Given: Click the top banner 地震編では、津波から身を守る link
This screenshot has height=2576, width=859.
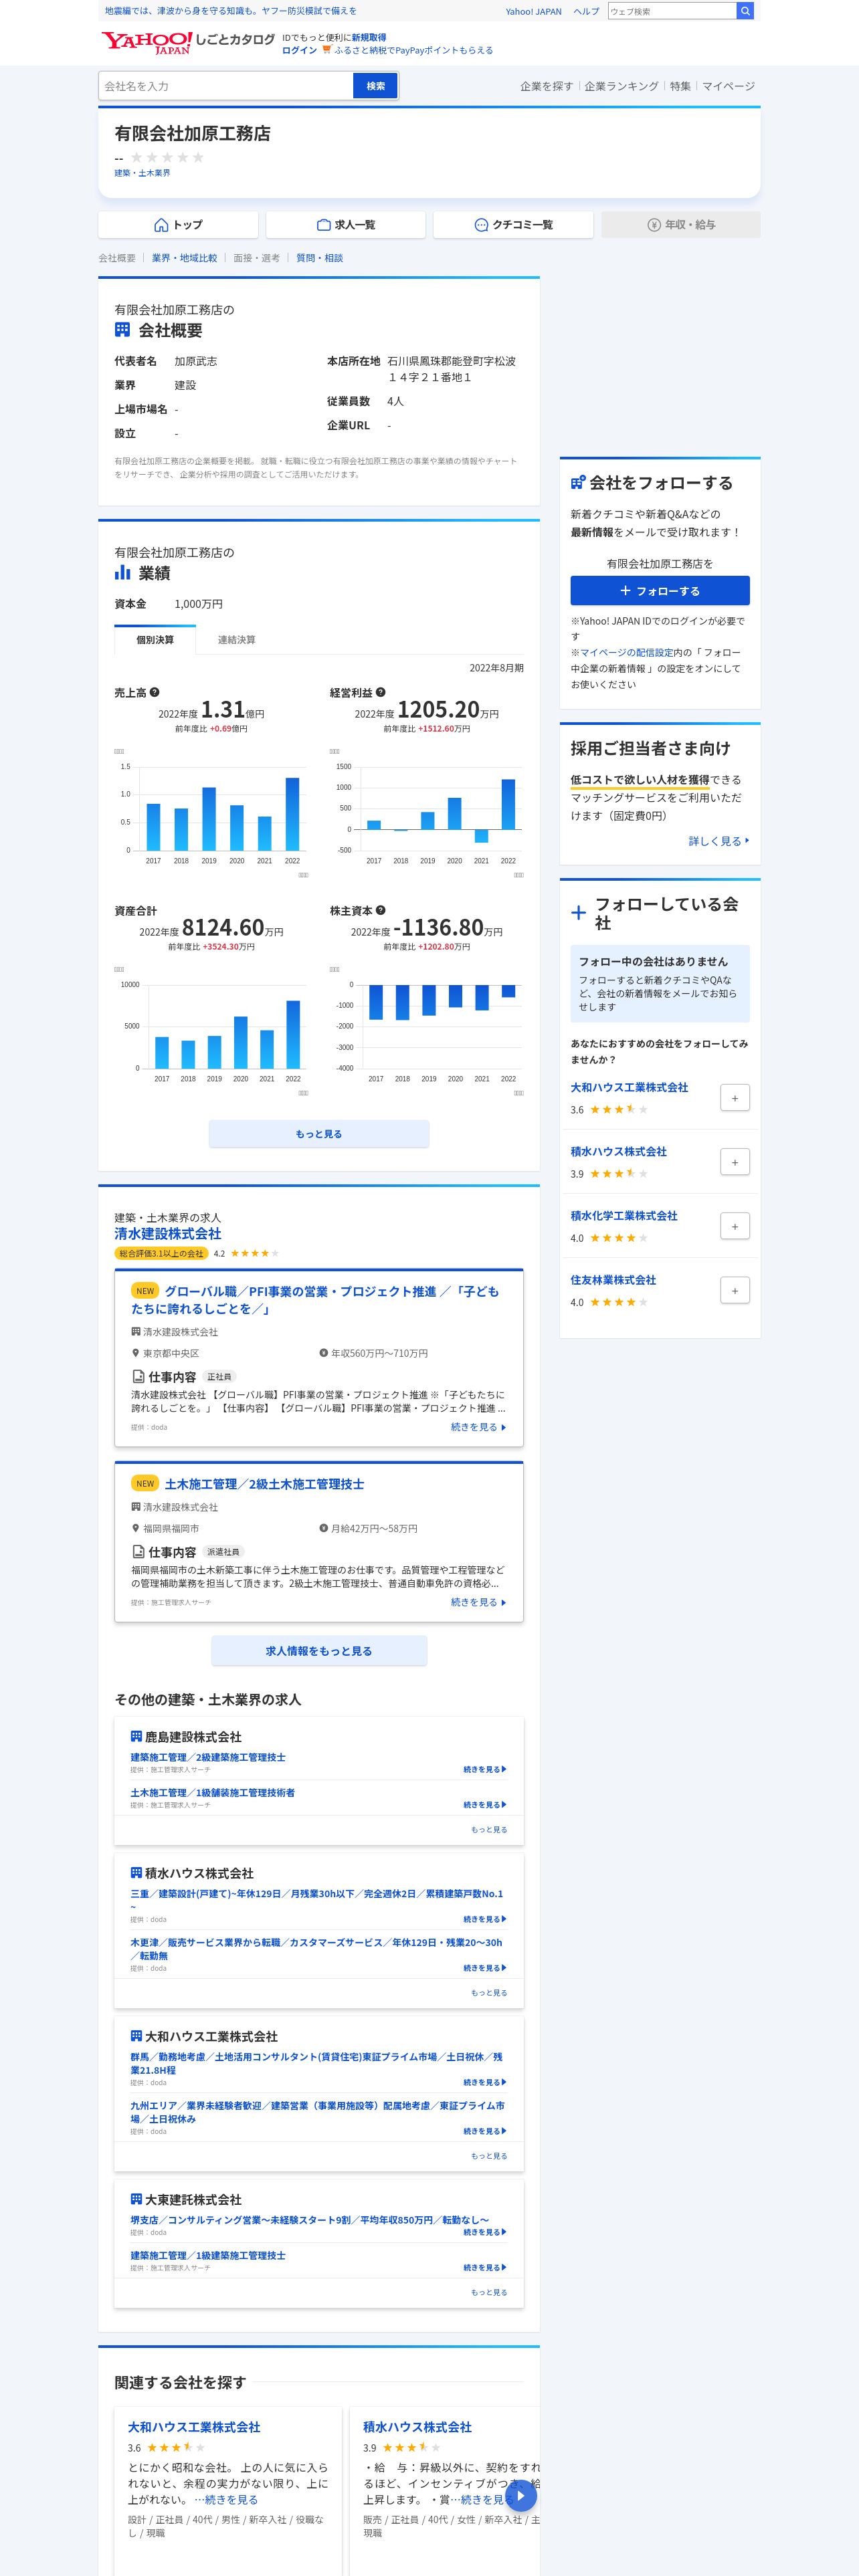Looking at the screenshot, I should pyautogui.click(x=230, y=11).
